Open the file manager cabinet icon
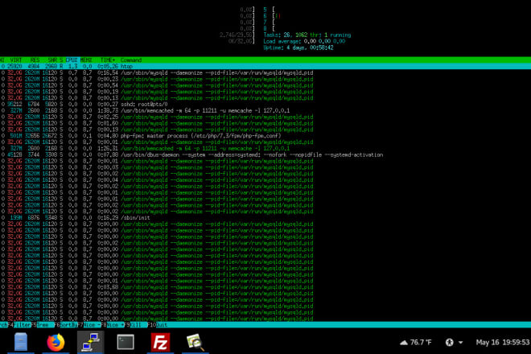 (21, 342)
